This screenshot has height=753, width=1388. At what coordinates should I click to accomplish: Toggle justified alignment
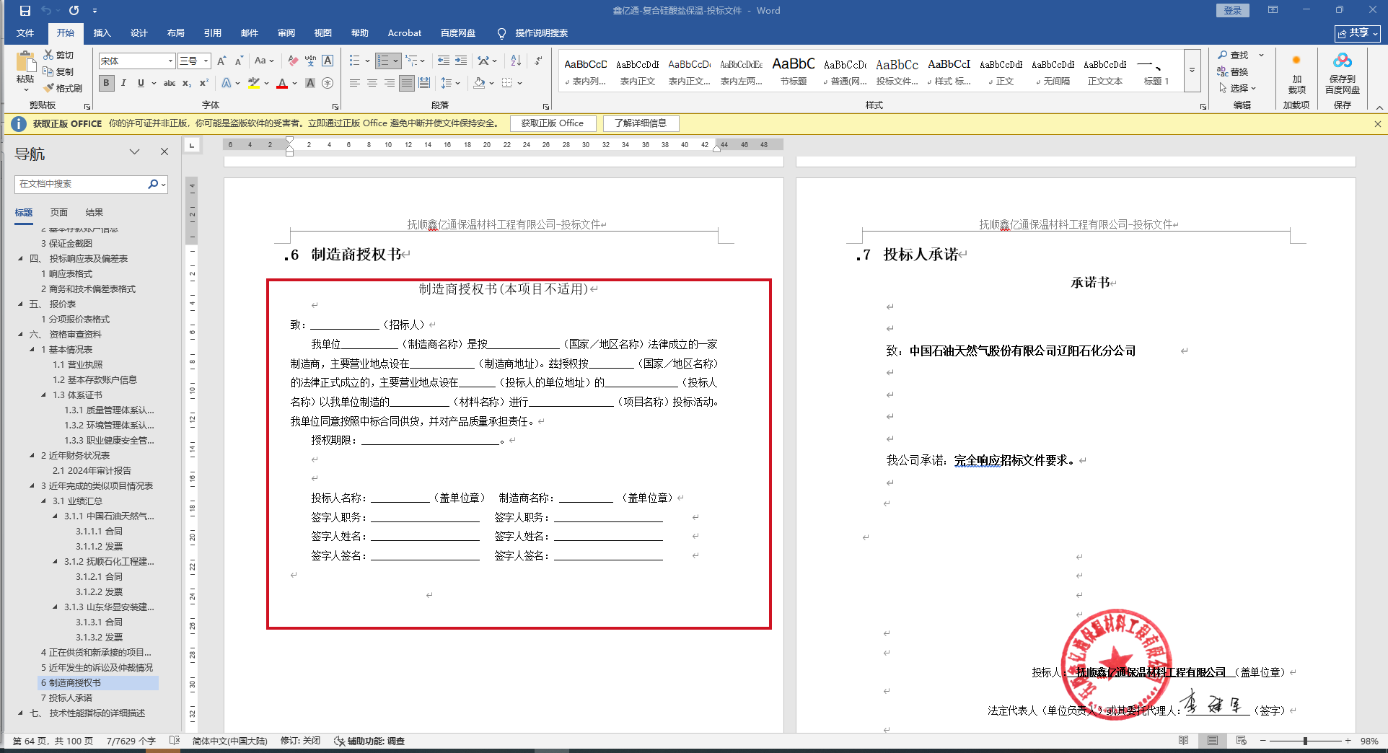coord(407,84)
